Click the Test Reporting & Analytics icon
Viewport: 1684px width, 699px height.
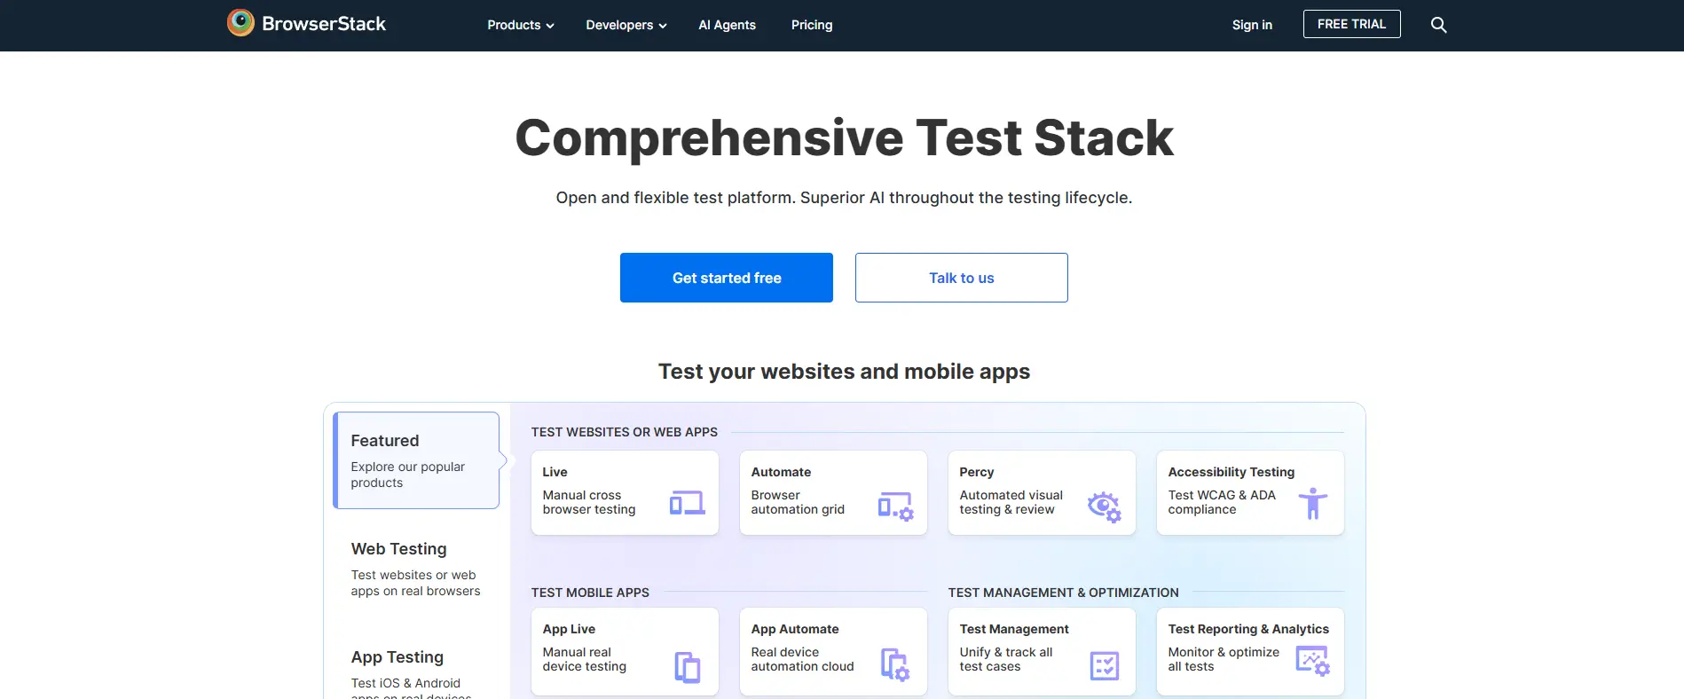pyautogui.click(x=1312, y=662)
